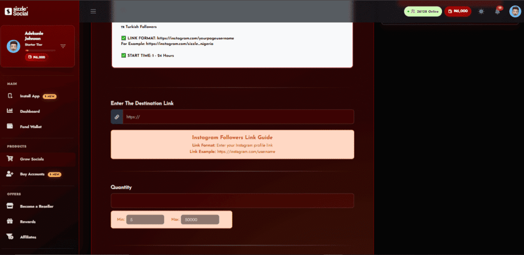Click the Sizzle Social logo
524x255 pixels.
[x=16, y=11]
